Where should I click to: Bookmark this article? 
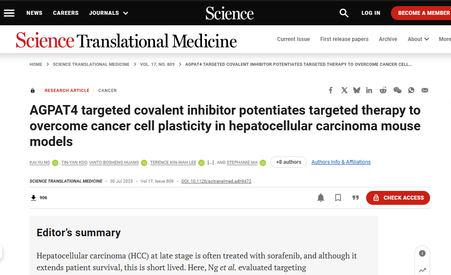coord(338,198)
